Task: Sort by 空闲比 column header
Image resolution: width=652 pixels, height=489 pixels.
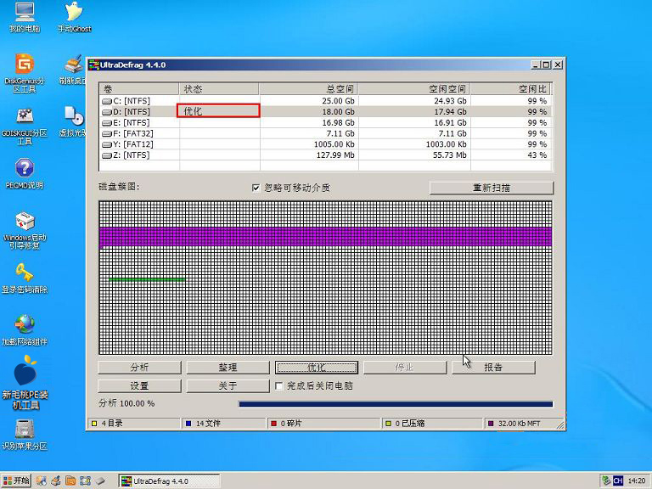Action: pos(510,89)
